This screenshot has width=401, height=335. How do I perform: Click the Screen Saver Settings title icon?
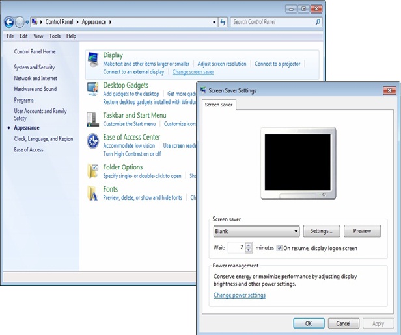203,90
